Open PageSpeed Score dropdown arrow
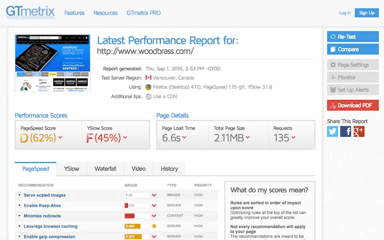Viewport: 384px width, 240px height. (x=60, y=138)
